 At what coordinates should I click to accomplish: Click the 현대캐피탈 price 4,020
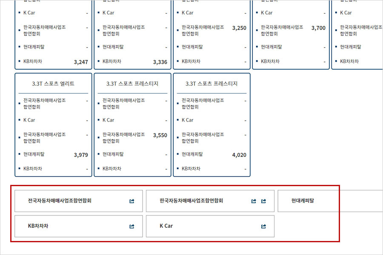(x=239, y=155)
